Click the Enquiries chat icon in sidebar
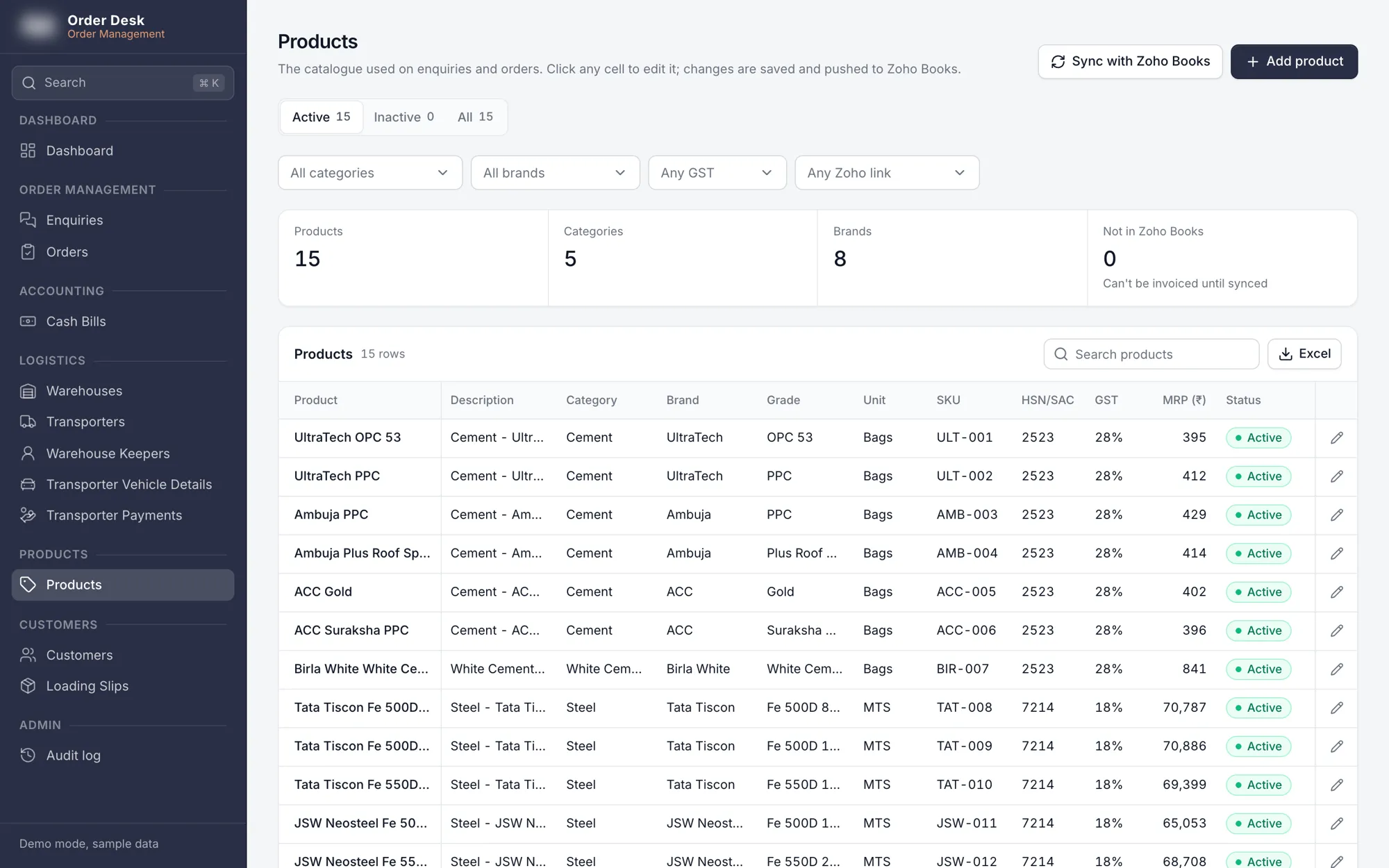Viewport: 1389px width, 868px height. pyautogui.click(x=28, y=220)
